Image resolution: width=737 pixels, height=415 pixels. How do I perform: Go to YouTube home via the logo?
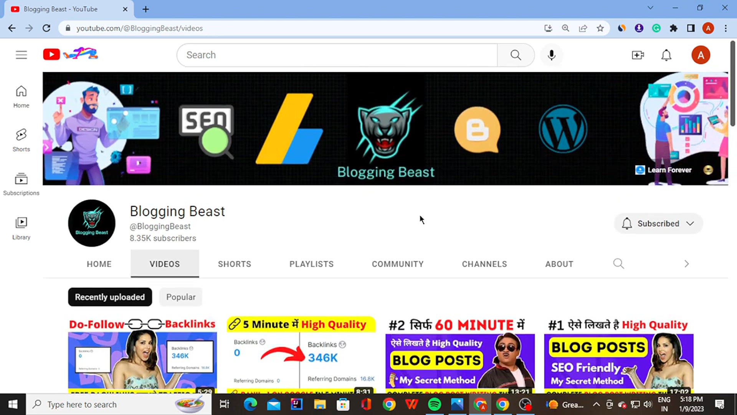[71, 54]
